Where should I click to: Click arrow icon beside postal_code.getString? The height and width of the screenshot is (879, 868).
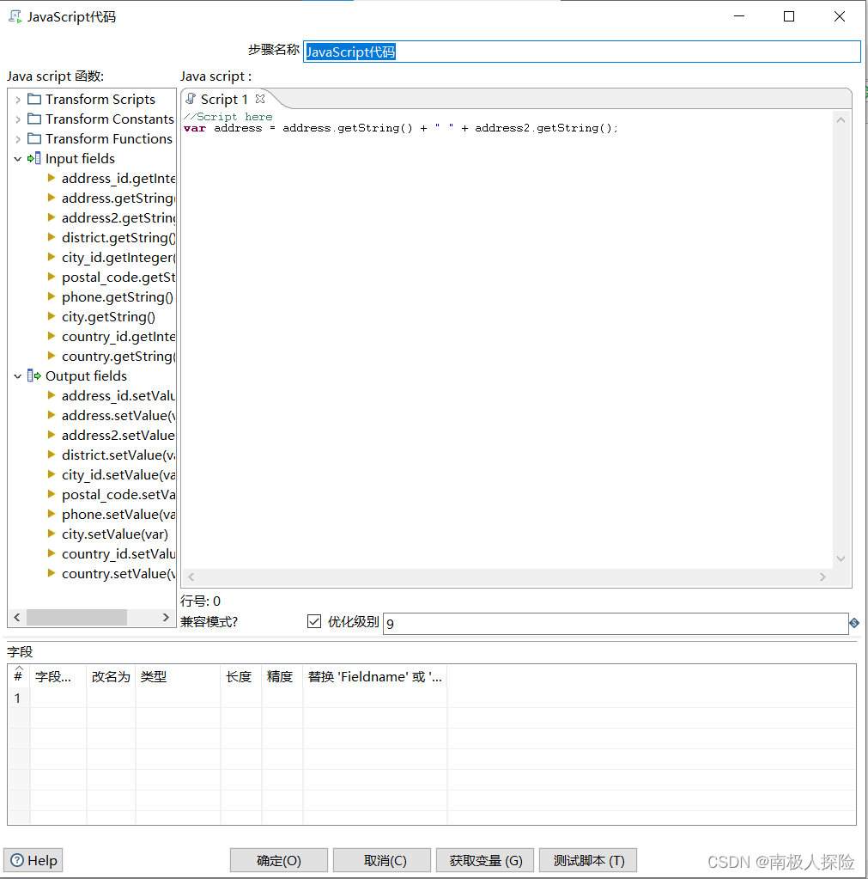pyautogui.click(x=52, y=277)
